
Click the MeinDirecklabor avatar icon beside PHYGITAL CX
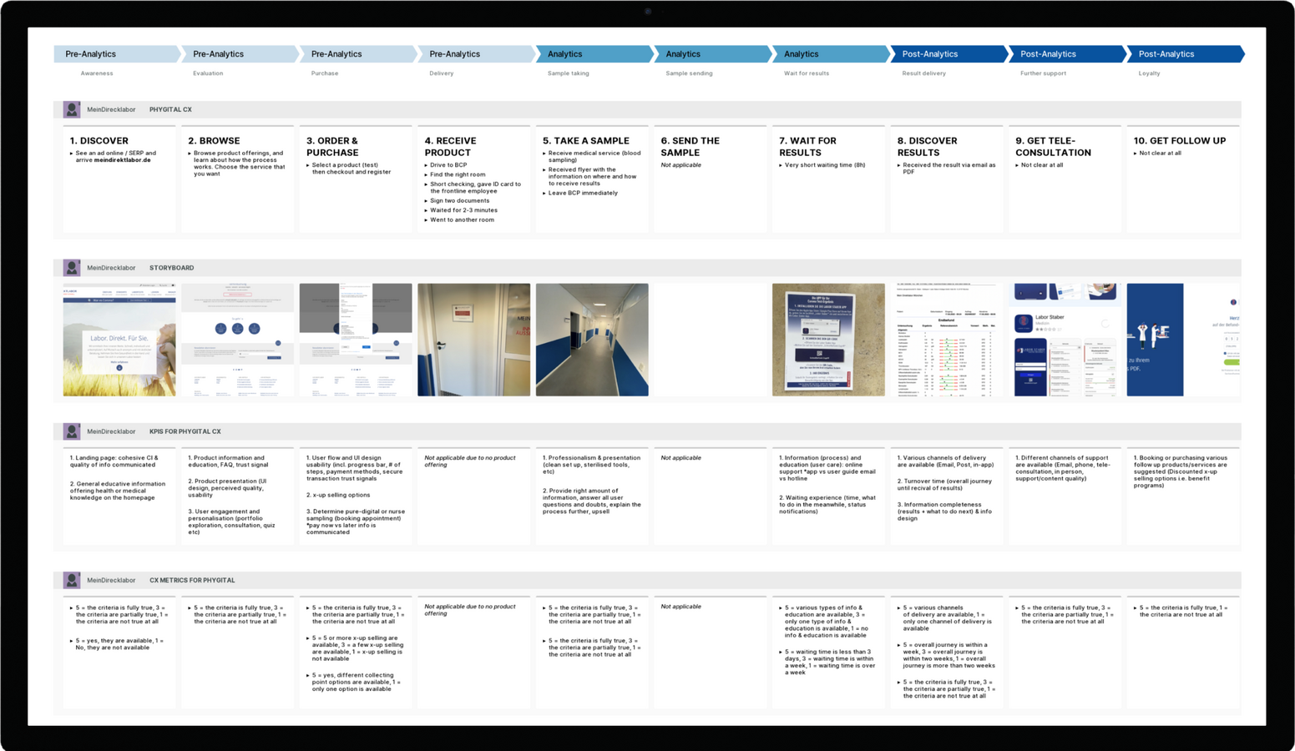pyautogui.click(x=72, y=108)
